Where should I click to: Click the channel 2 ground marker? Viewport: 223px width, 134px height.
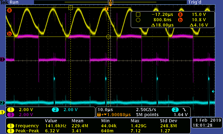2,103
